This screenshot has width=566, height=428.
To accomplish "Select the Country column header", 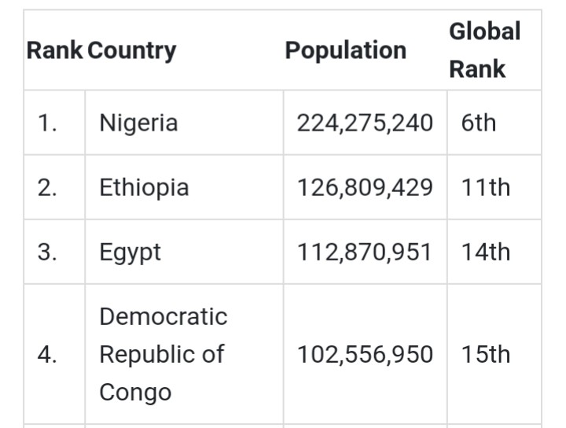I will [x=132, y=50].
